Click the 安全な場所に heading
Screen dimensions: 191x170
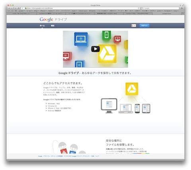114,141
